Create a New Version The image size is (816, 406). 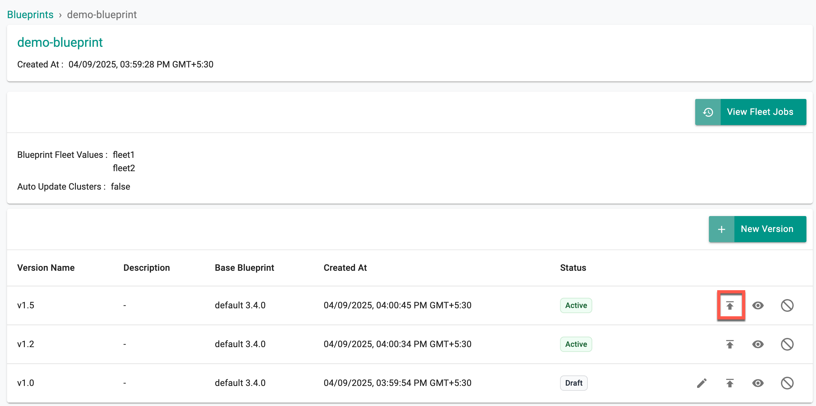758,229
